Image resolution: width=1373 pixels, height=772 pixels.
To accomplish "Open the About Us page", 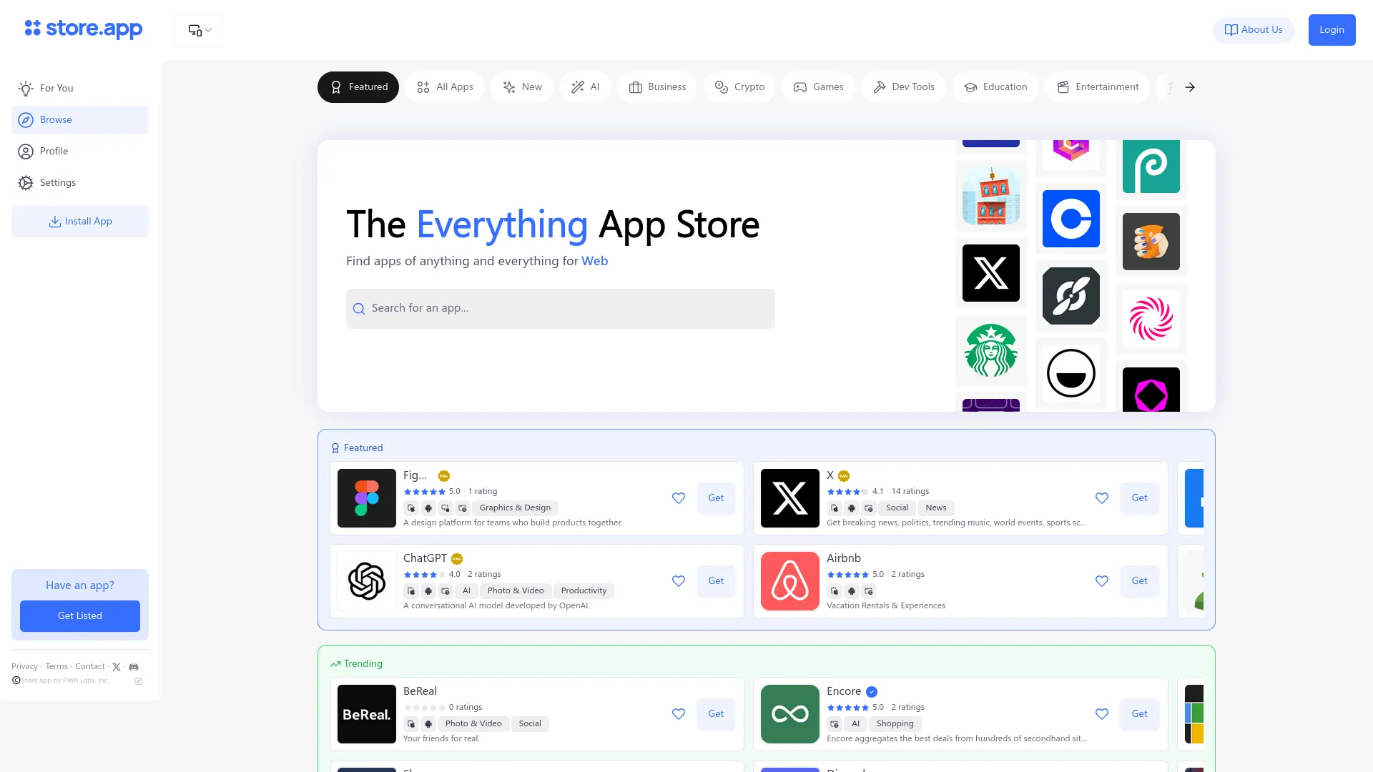I will (1254, 30).
